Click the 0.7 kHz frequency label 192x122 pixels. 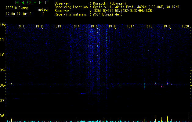2,101
